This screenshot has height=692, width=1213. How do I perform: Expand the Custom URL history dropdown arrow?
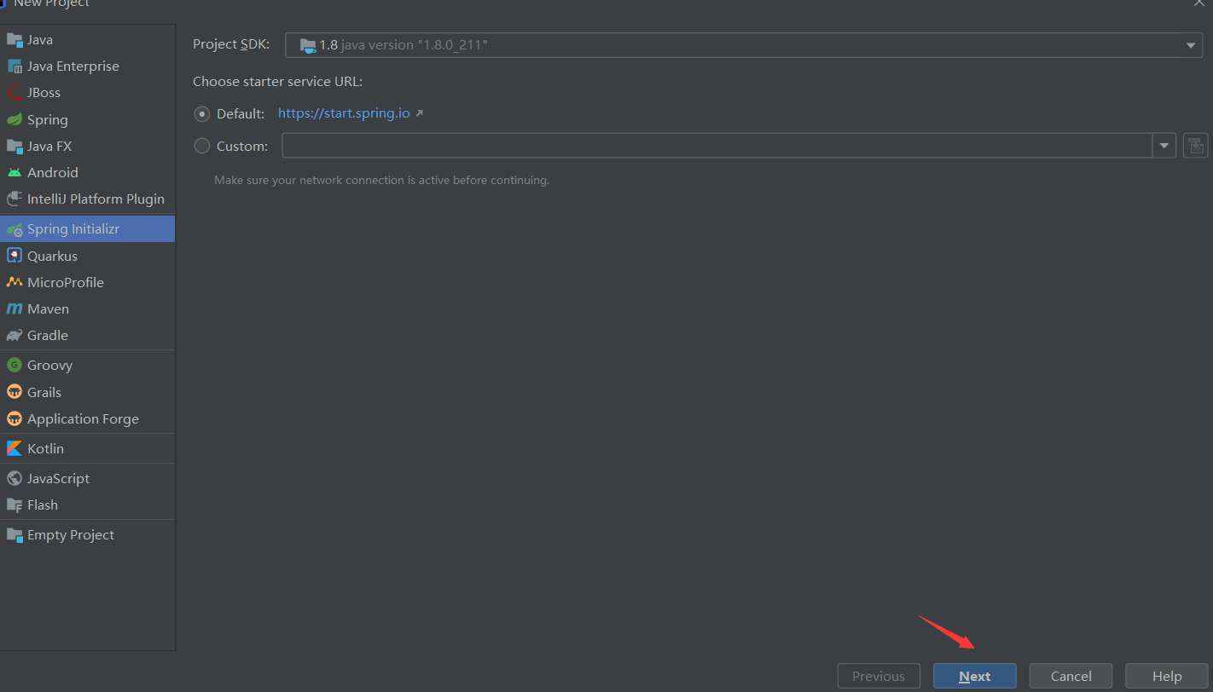(1164, 146)
